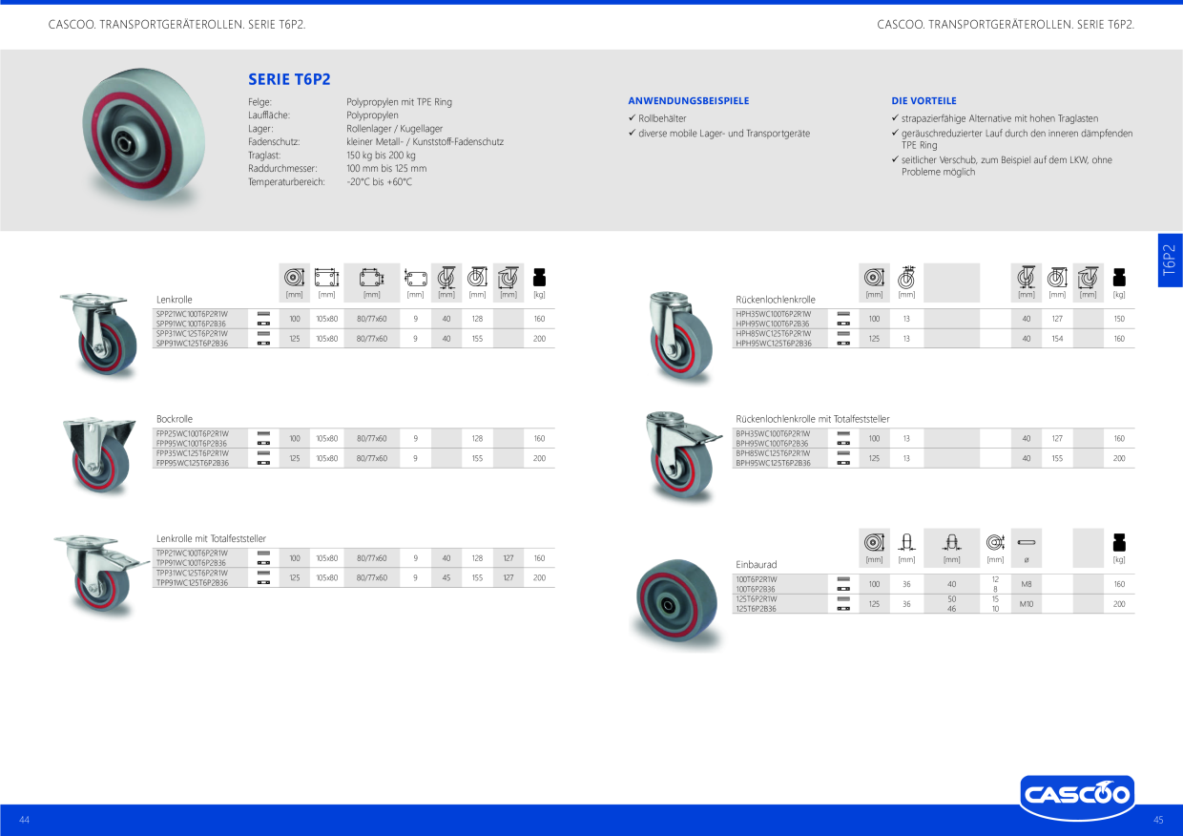Click the SERIE T6P2 heading
This screenshot has width=1183, height=836.
pyautogui.click(x=289, y=80)
